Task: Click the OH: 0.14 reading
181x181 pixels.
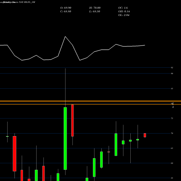Action: pos(124,12)
